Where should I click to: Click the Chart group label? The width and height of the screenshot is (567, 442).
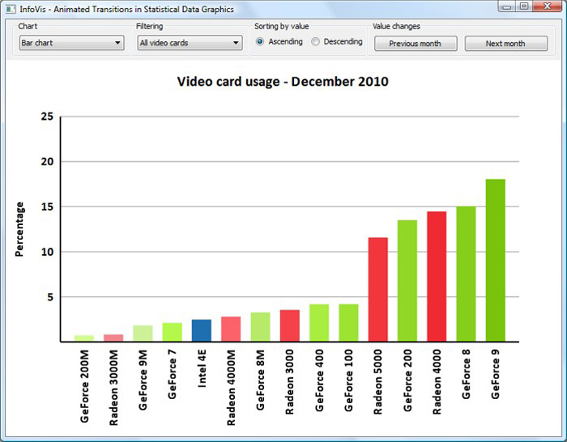pos(28,27)
